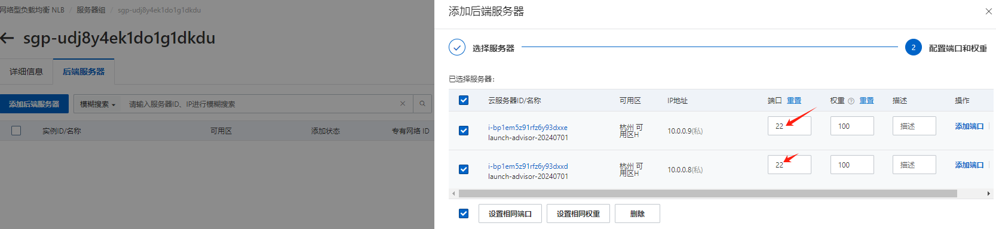Click IP address 10.0.0.9(私)
The width and height of the screenshot is (996, 229).
click(x=685, y=131)
